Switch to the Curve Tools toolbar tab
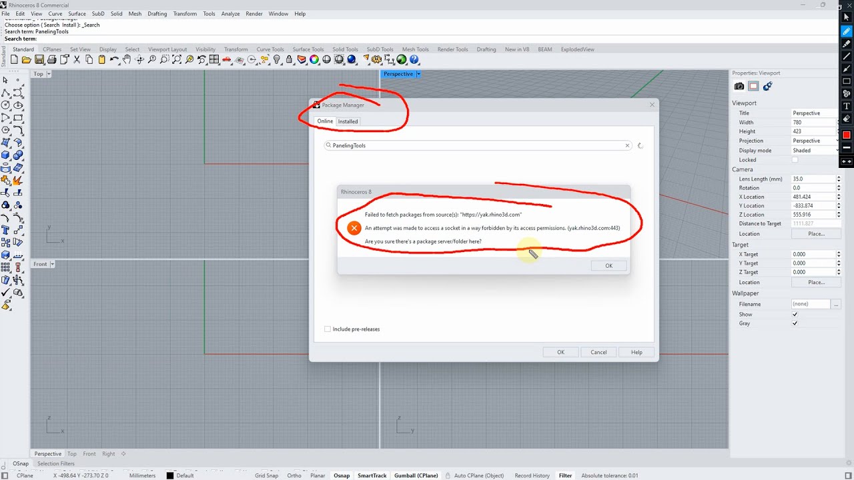Image resolution: width=854 pixels, height=480 pixels. point(270,49)
